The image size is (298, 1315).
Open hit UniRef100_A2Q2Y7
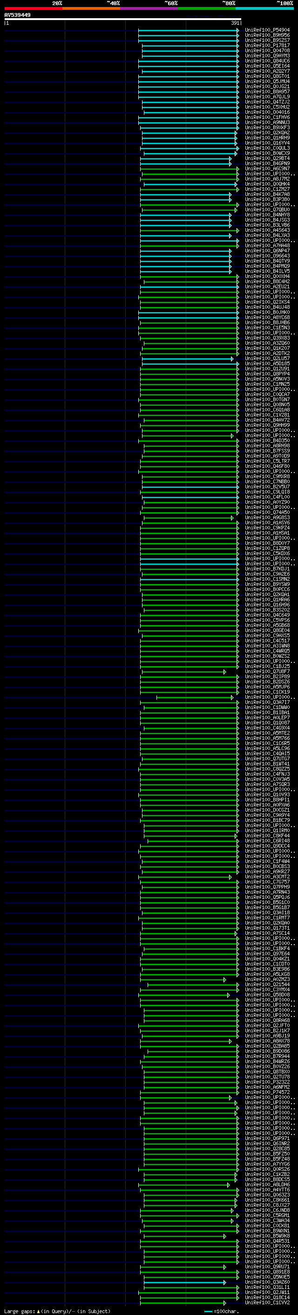(267, 71)
